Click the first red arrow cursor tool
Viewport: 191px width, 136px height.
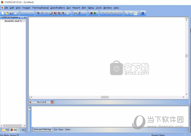[x=55, y=13]
